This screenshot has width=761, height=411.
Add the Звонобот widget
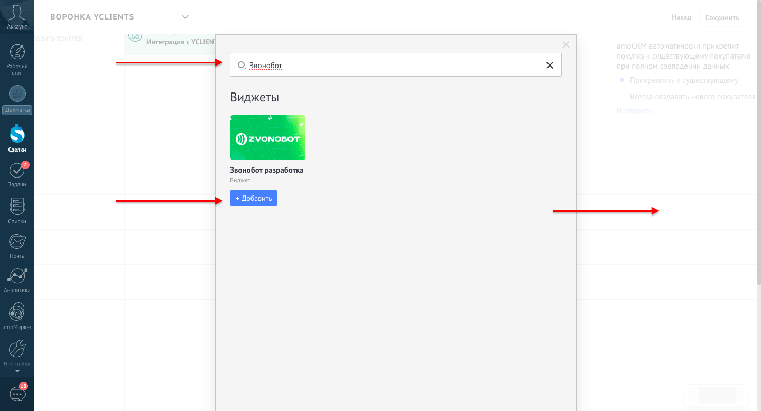coord(254,198)
